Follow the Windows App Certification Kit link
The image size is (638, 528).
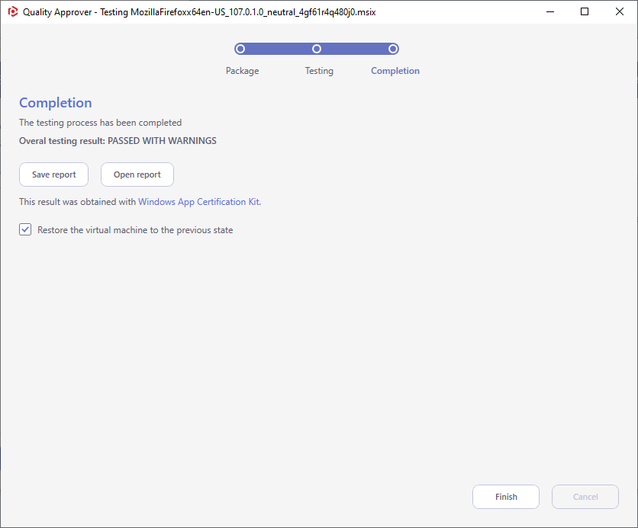tap(199, 202)
